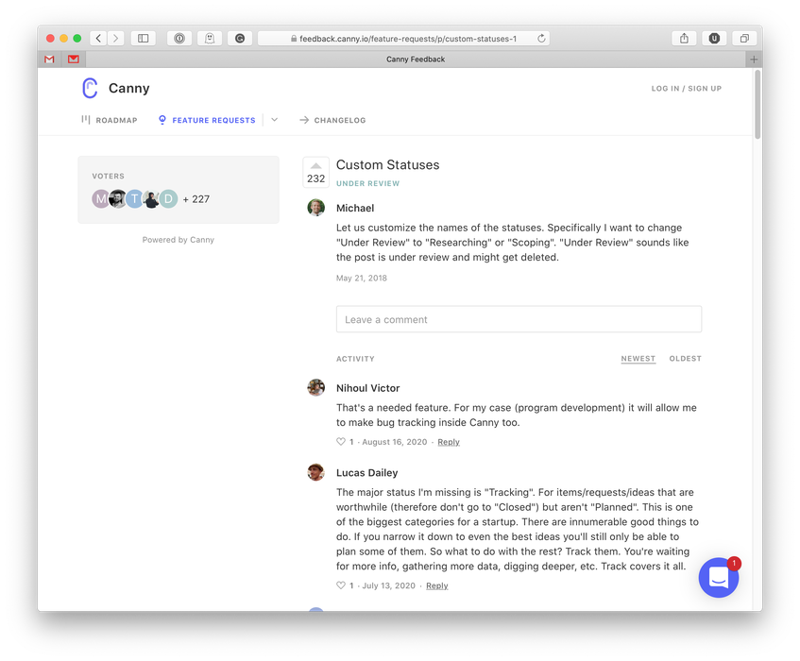
Task: Open the Grammarly extension icon
Action: tap(240, 39)
